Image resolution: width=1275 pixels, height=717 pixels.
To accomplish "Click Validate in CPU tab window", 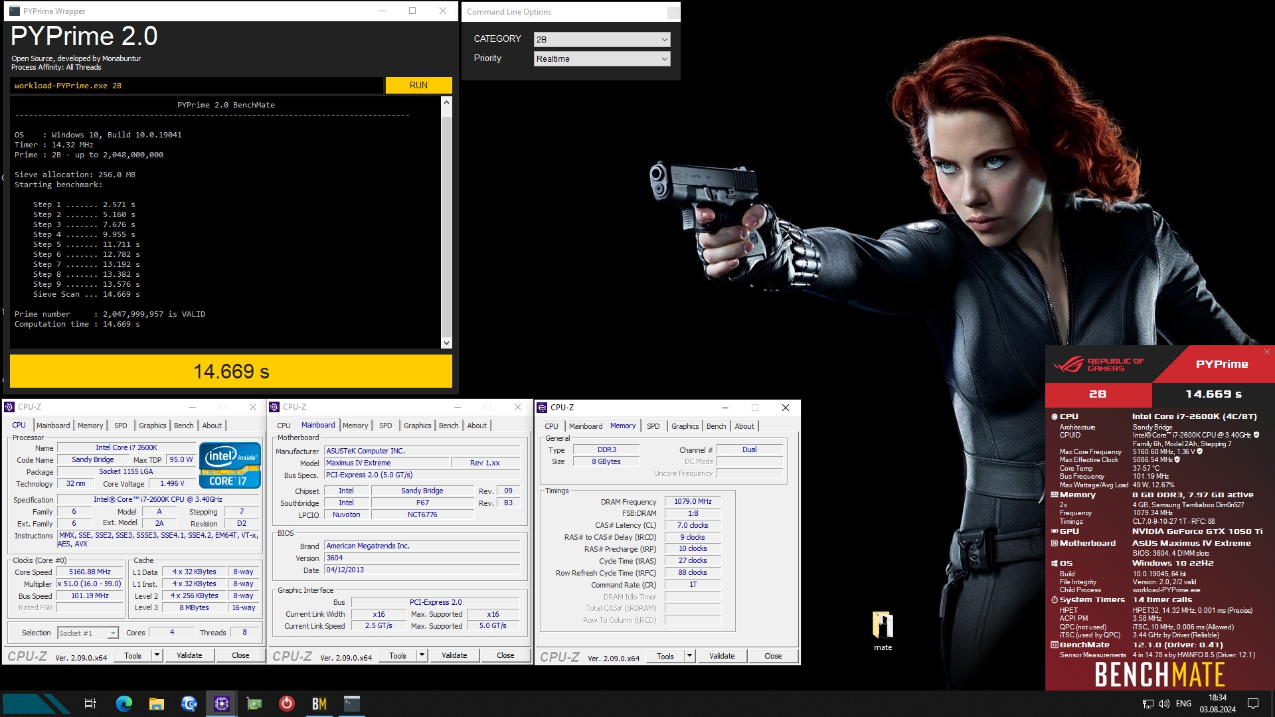I will 189,656.
